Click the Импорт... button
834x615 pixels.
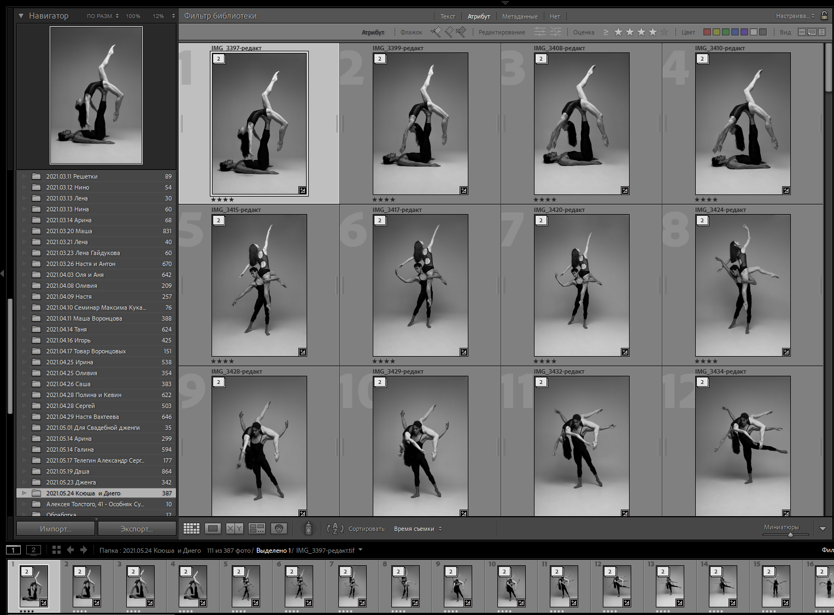coord(56,529)
